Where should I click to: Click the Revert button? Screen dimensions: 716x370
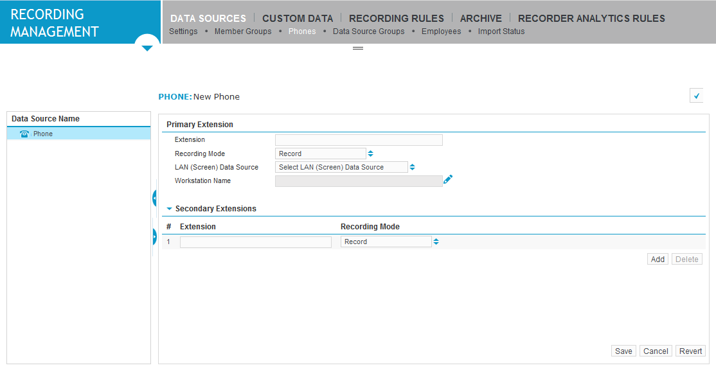click(x=690, y=351)
